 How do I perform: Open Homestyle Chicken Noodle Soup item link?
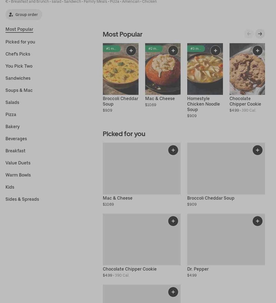pyautogui.click(x=203, y=104)
